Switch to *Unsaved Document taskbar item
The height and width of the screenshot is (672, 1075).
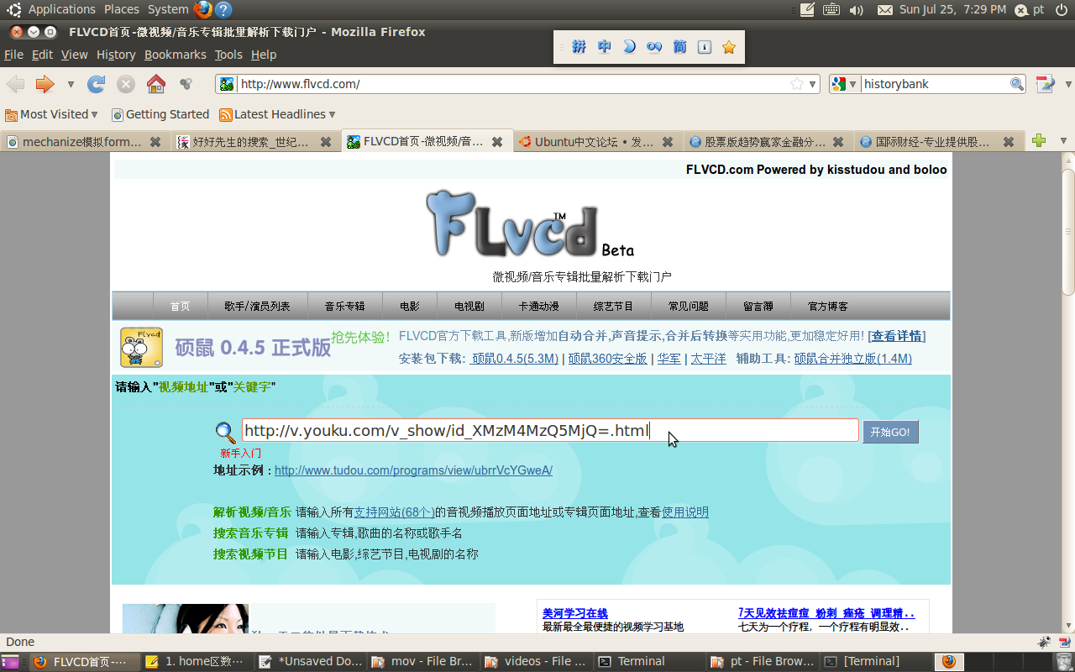(311, 662)
